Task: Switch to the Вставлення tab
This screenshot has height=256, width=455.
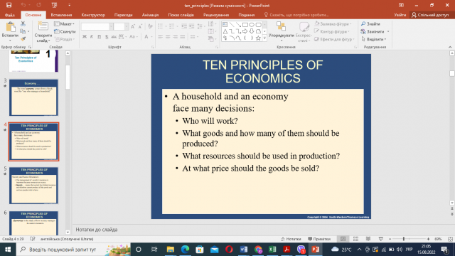Action: click(x=61, y=15)
